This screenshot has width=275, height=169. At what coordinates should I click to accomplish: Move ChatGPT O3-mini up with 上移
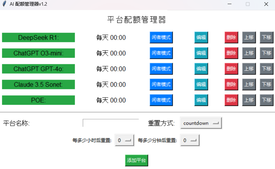pos(249,53)
